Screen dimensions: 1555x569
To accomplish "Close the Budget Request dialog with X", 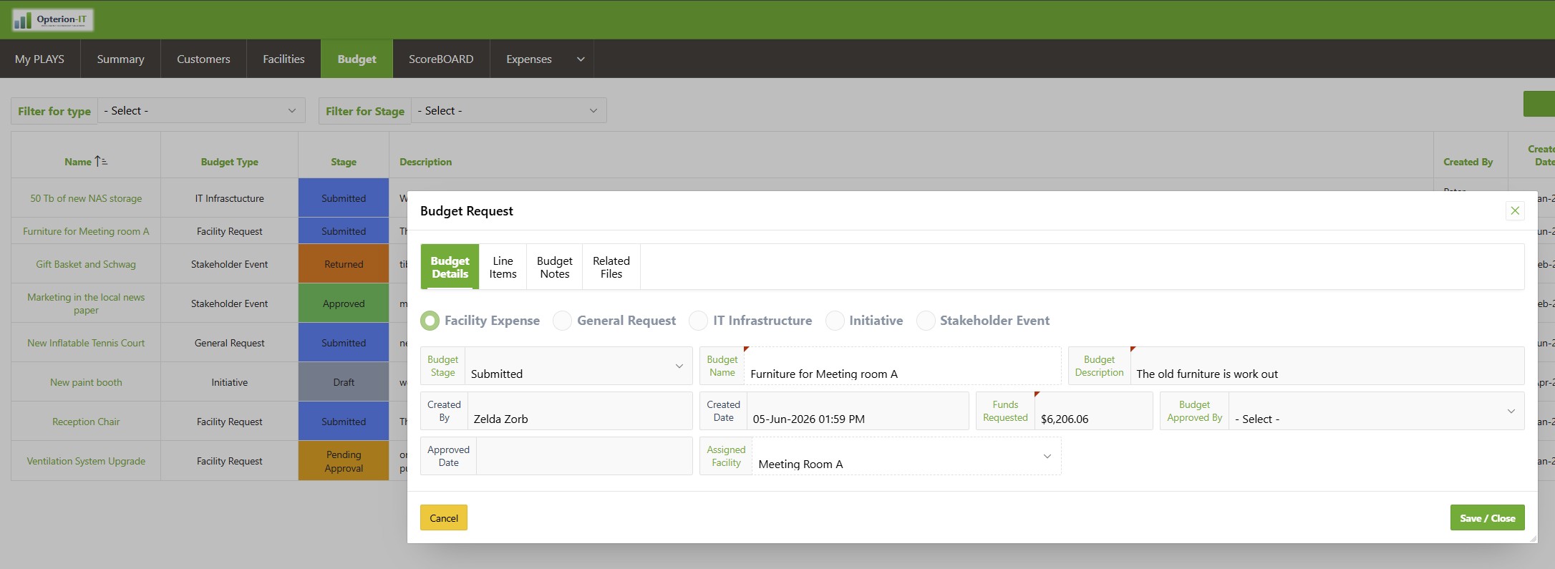I will click(x=1515, y=210).
